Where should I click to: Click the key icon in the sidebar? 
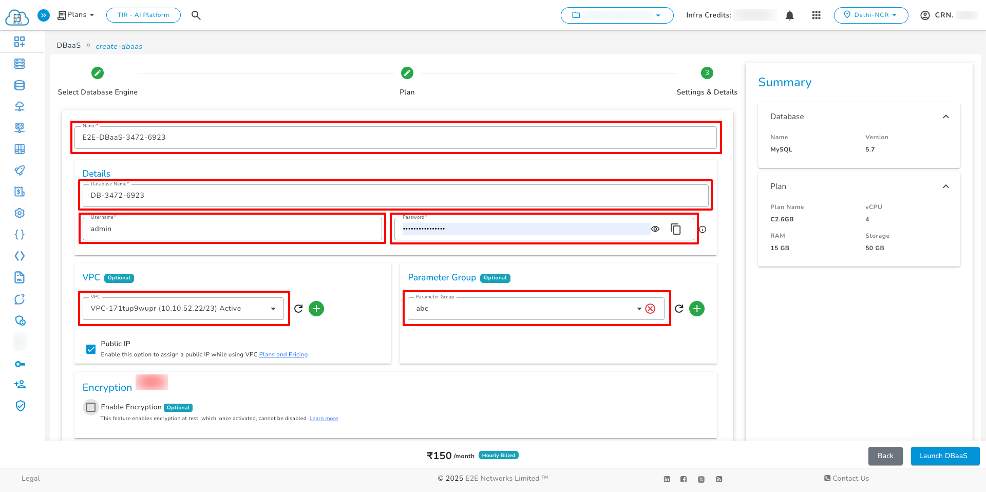point(20,364)
